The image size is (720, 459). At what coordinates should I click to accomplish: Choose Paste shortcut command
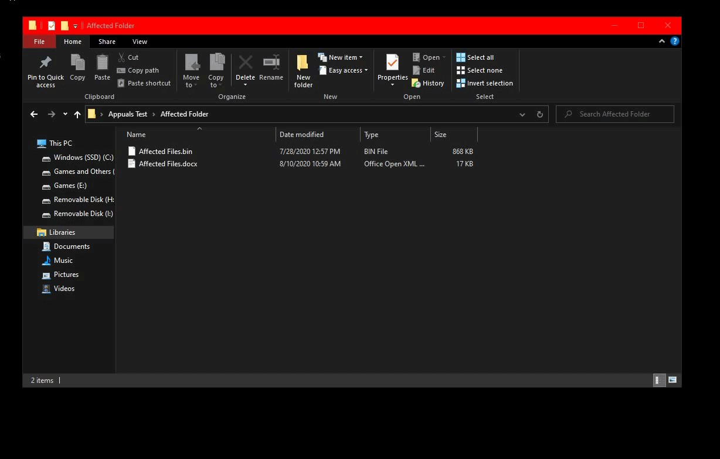click(x=144, y=83)
